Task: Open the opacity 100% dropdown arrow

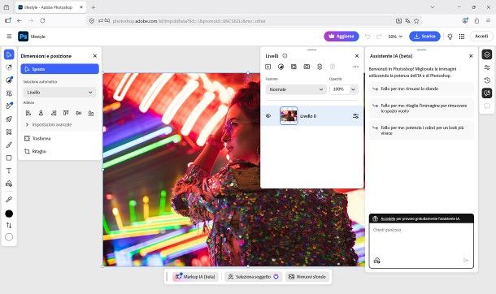Action: (x=353, y=89)
